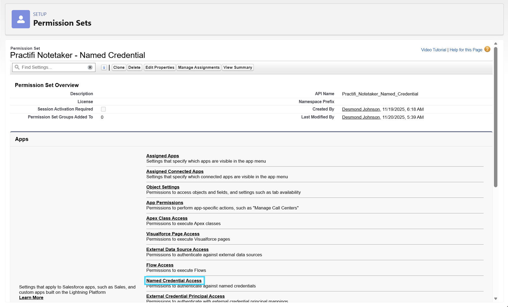Open Assigned Apps settings
The width and height of the screenshot is (508, 307).
tap(163, 156)
